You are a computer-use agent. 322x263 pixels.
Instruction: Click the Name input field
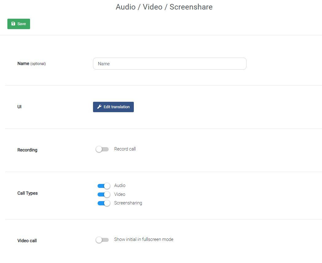[170, 63]
